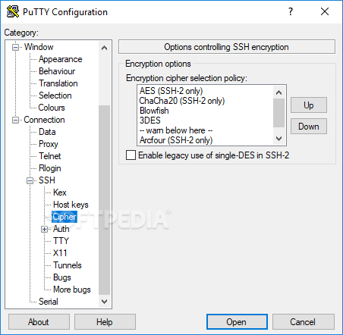Image resolution: width=343 pixels, height=335 pixels.
Task: Select More bugs category
Action: [72, 290]
